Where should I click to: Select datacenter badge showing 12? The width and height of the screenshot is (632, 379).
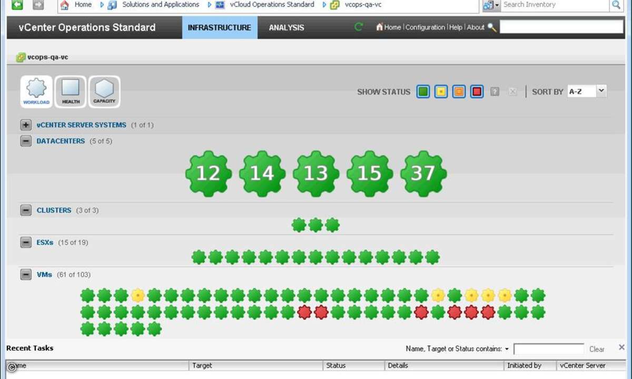pyautogui.click(x=209, y=174)
